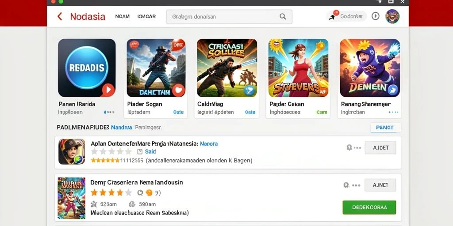Click the Oate link under CaldrMiag

point(250,112)
